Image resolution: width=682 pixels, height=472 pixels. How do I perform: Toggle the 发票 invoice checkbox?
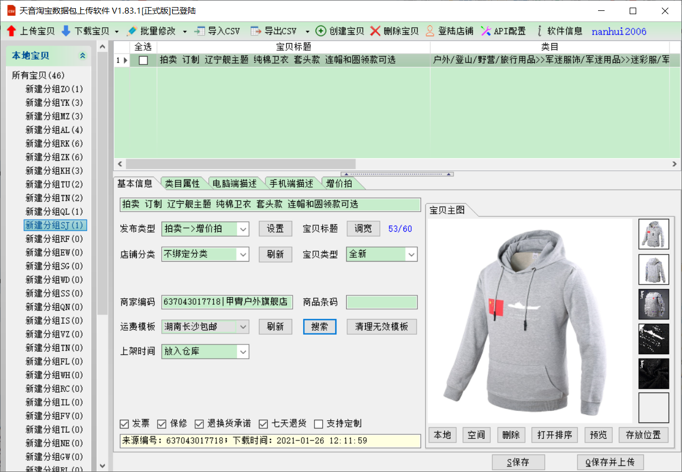coord(124,424)
